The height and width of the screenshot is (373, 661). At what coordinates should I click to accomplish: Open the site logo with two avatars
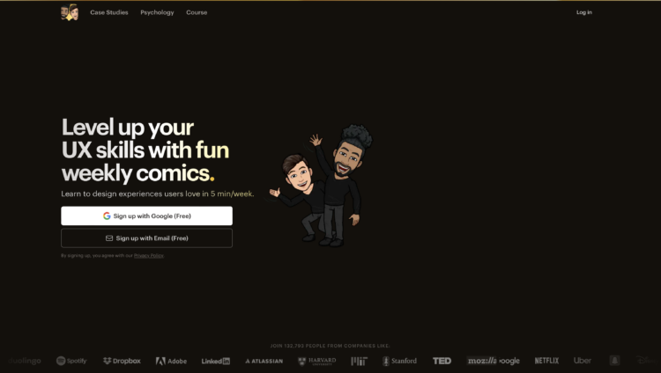click(70, 12)
